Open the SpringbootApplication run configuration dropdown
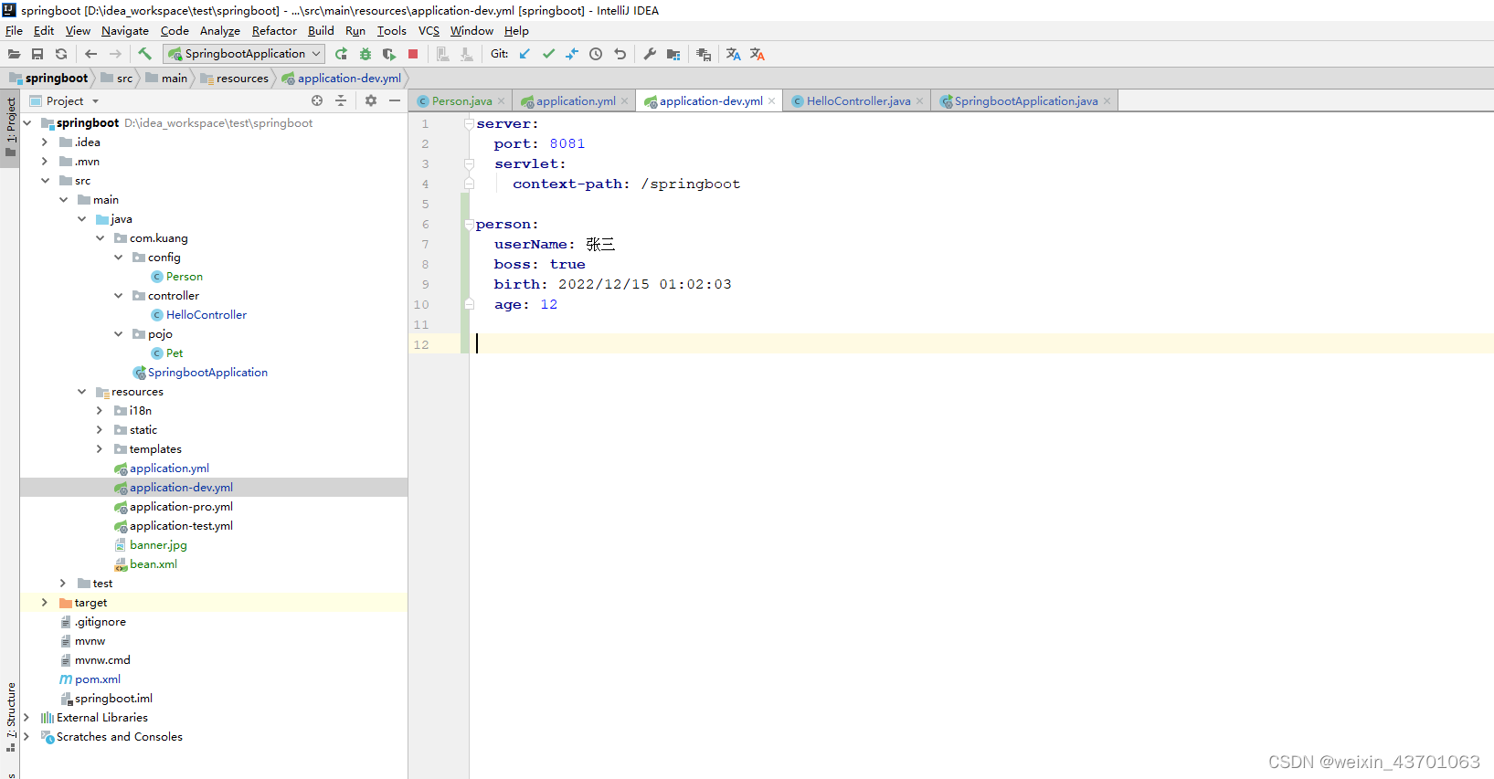The image size is (1494, 779). [x=244, y=54]
